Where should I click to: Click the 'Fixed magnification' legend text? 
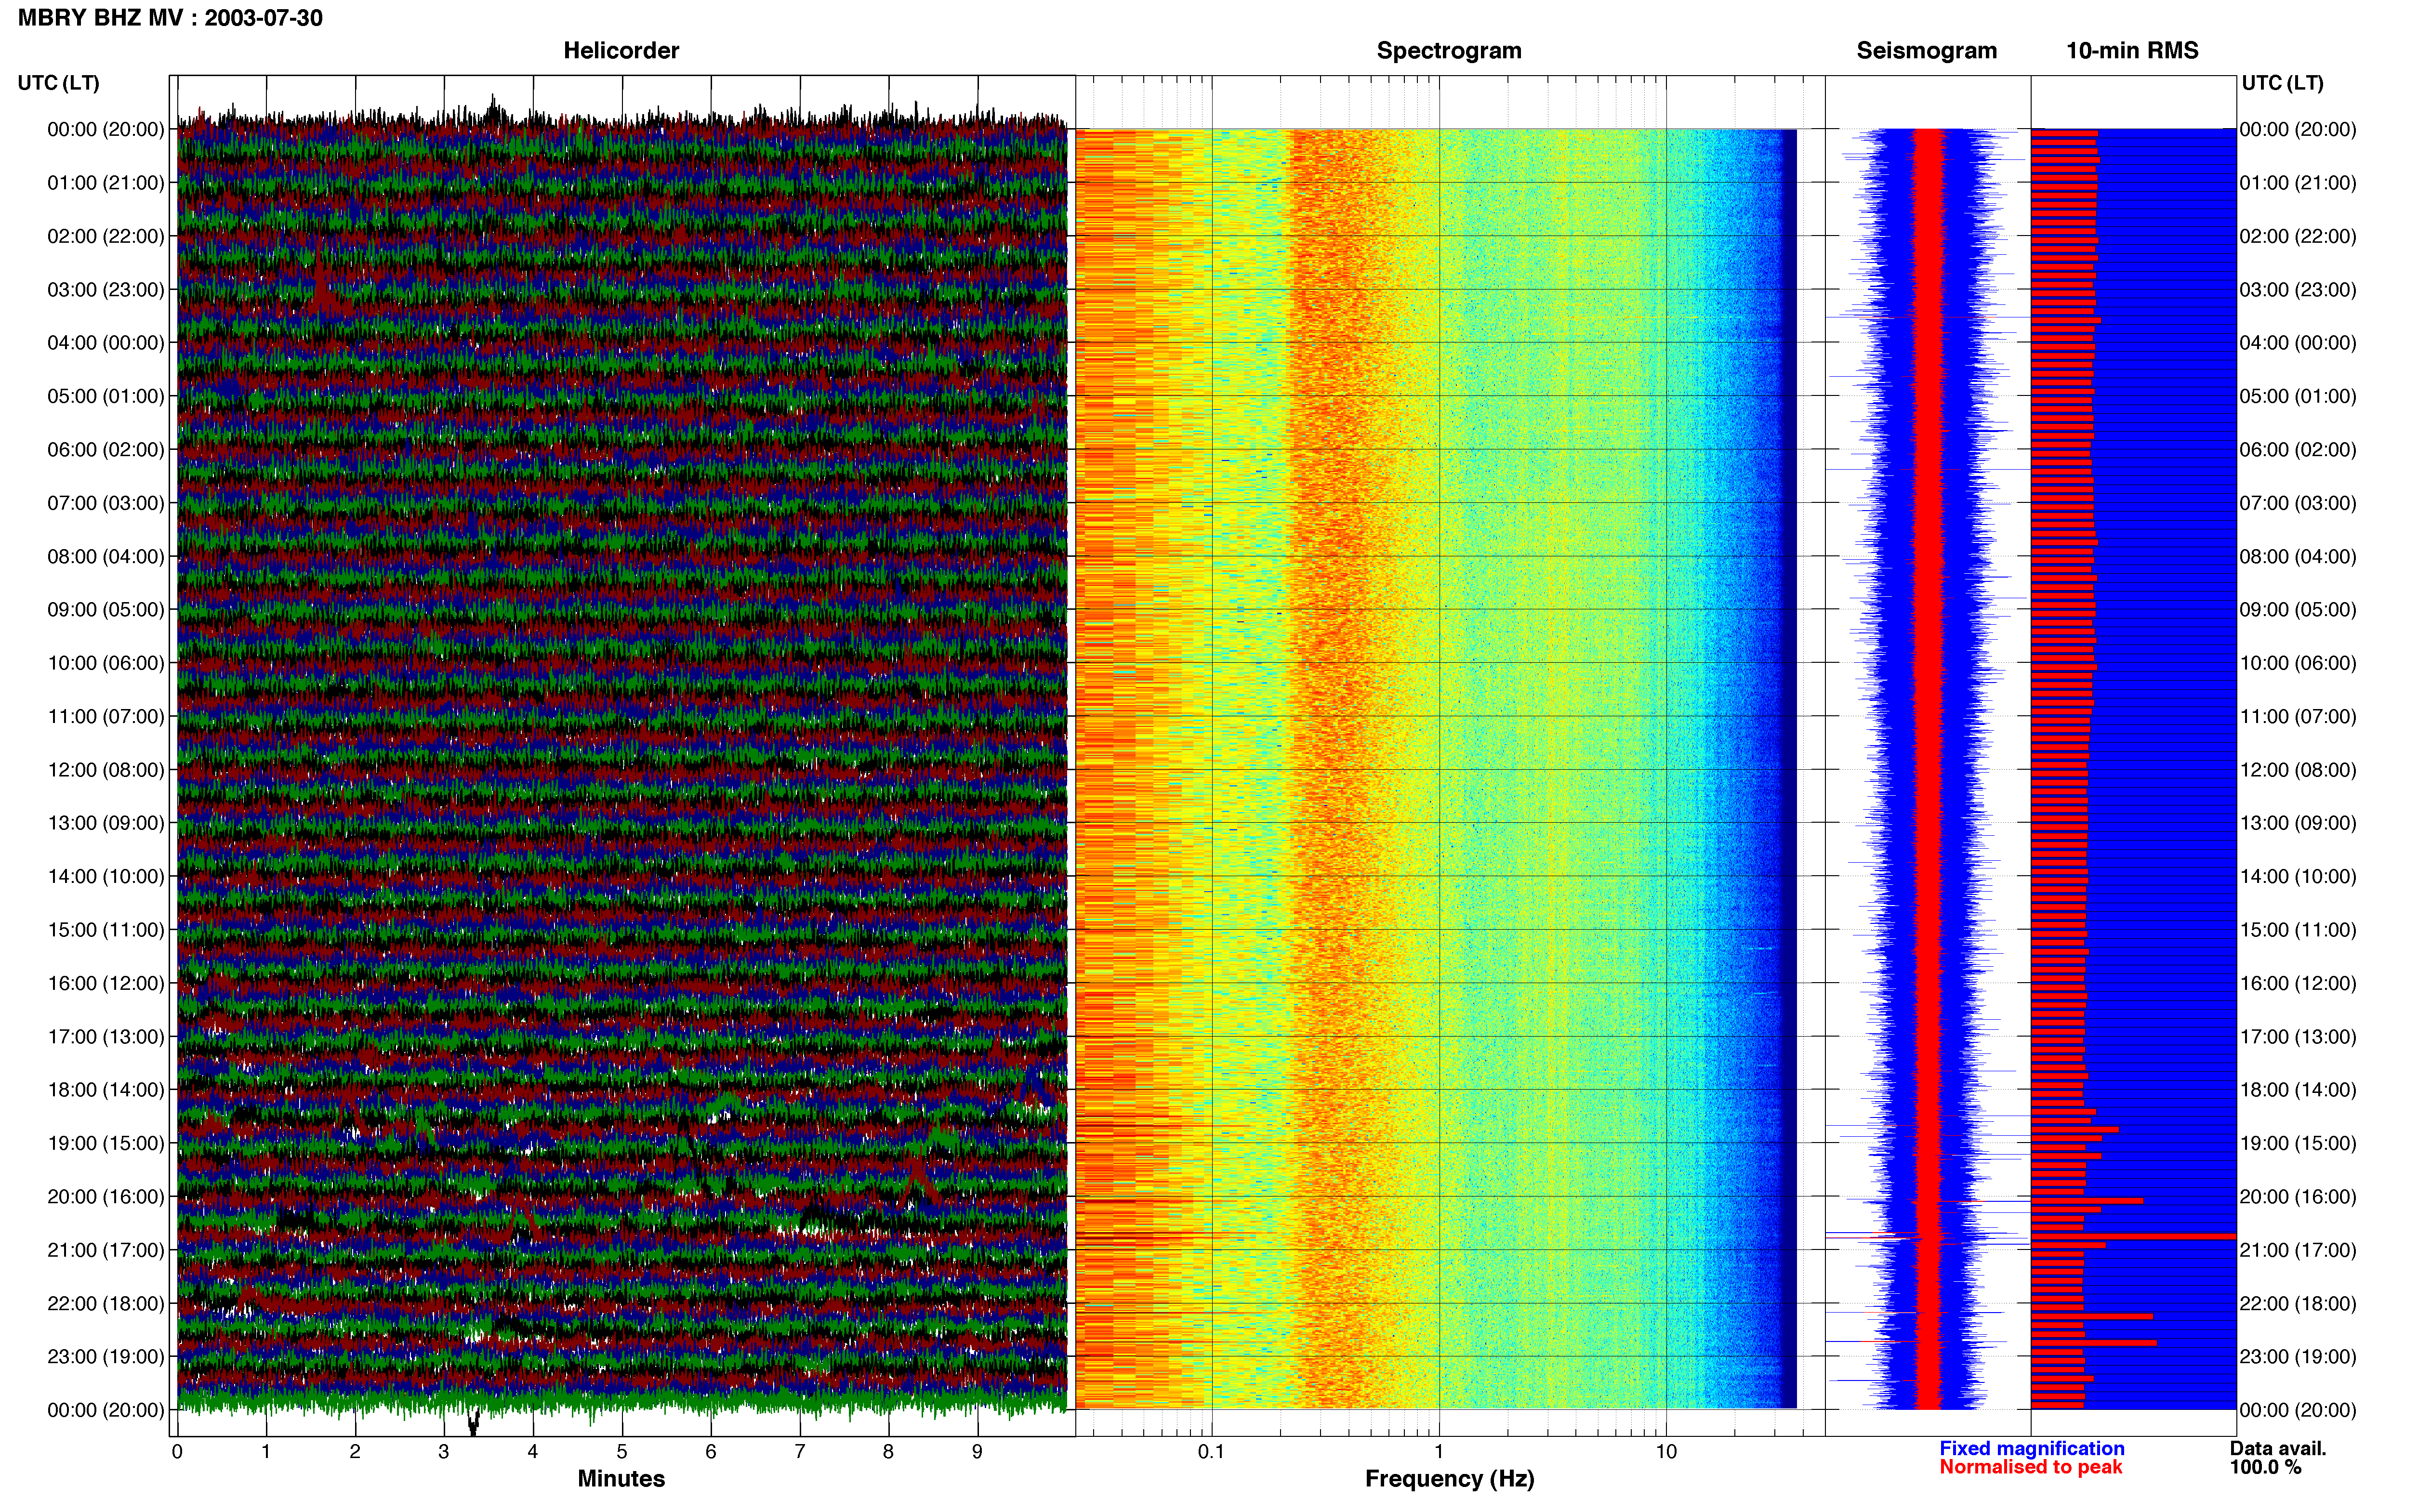click(2032, 1449)
